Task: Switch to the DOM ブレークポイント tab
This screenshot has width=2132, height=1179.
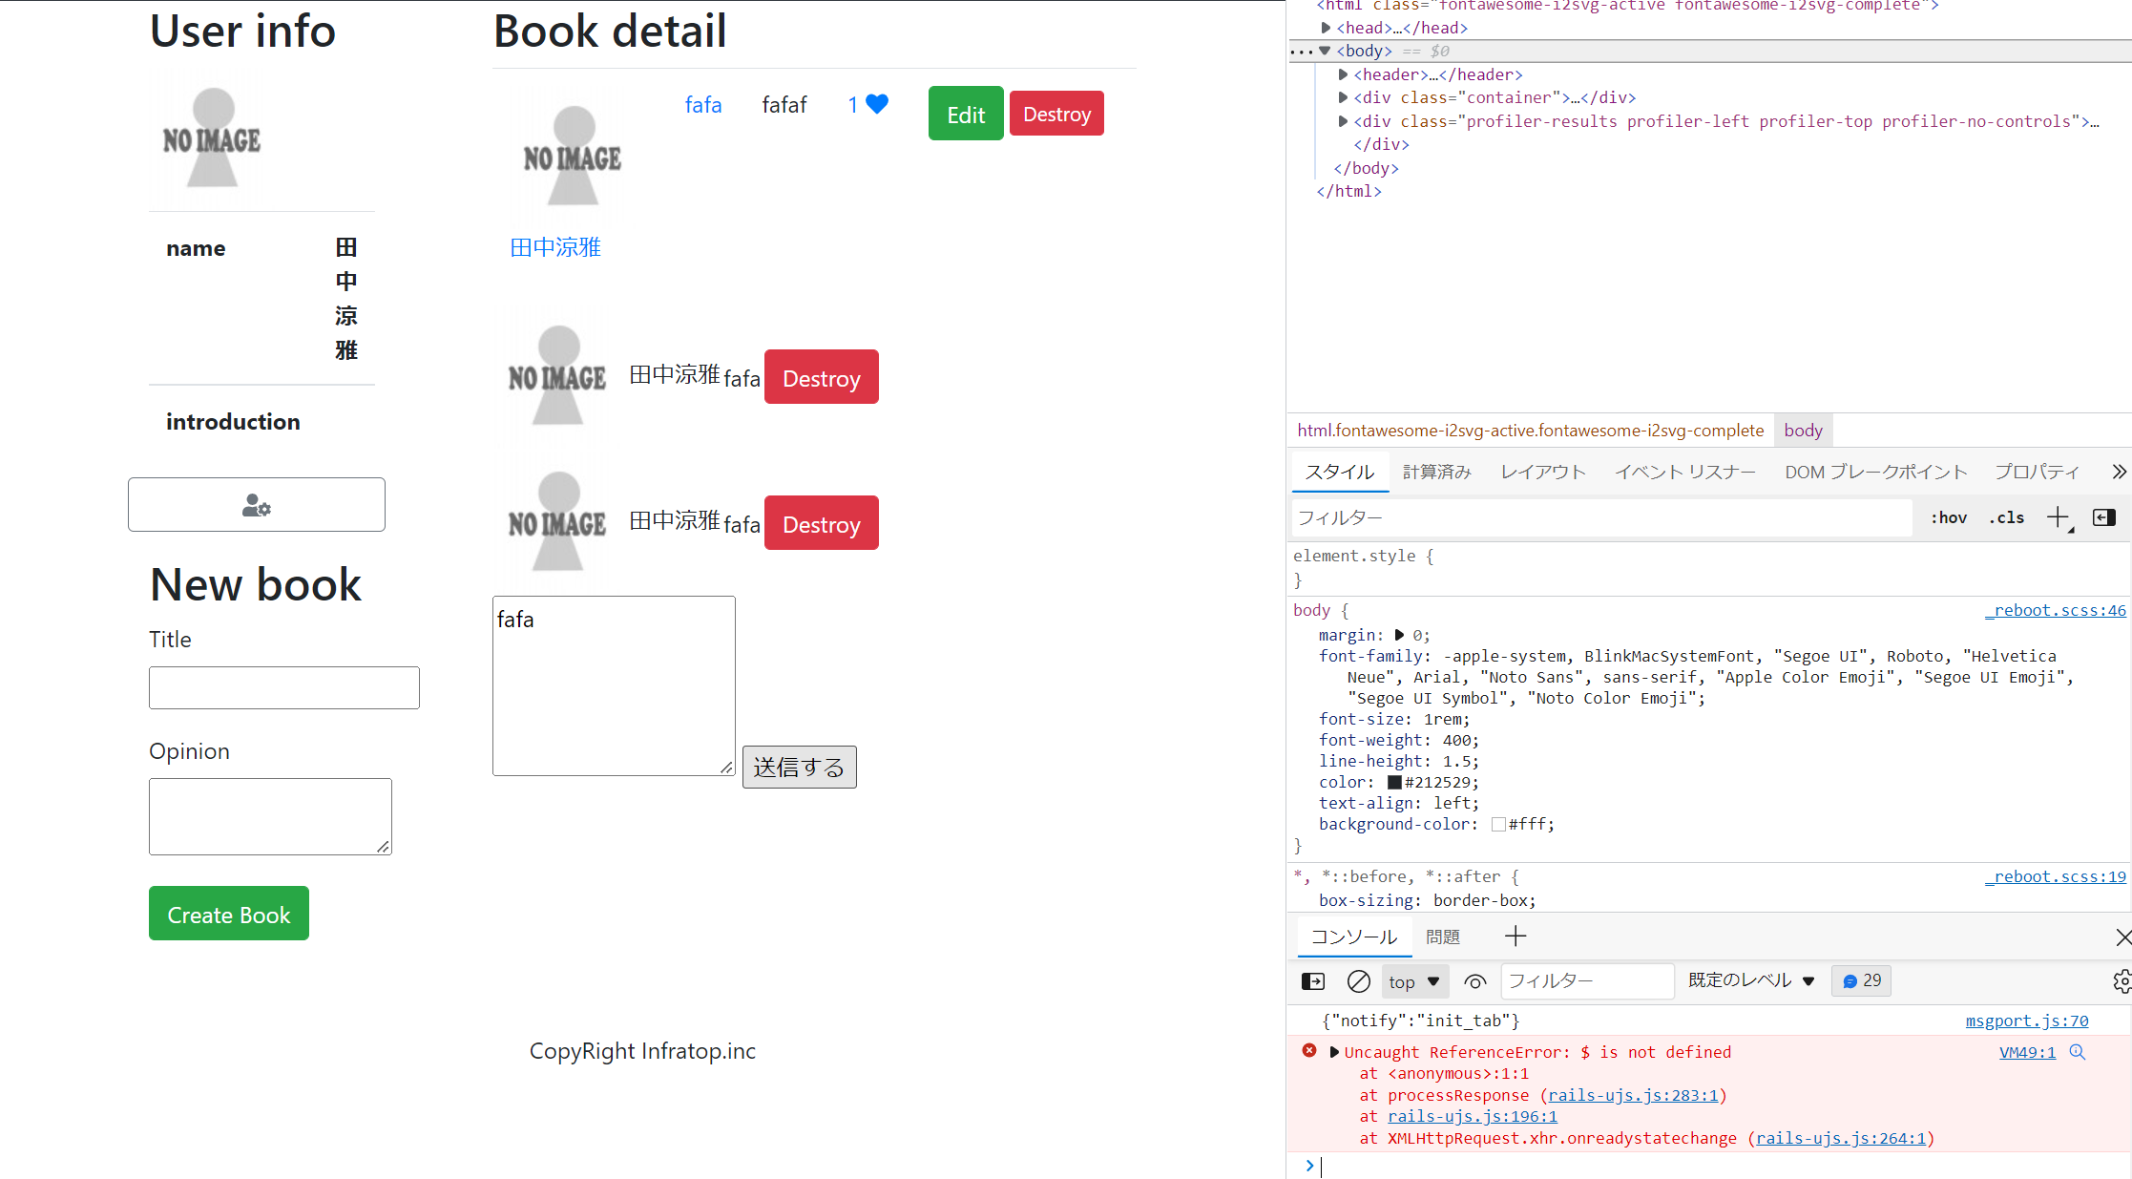Action: click(1876, 472)
